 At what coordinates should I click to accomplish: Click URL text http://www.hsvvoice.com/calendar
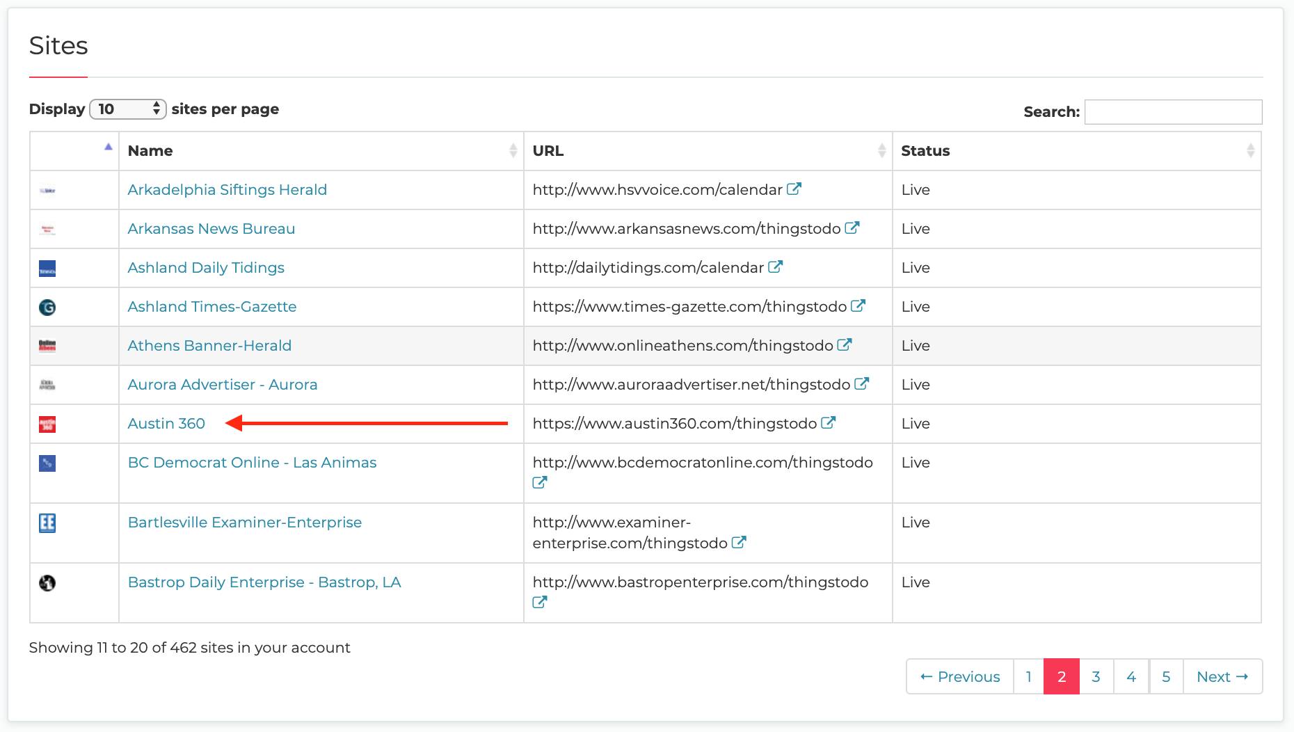coord(657,190)
